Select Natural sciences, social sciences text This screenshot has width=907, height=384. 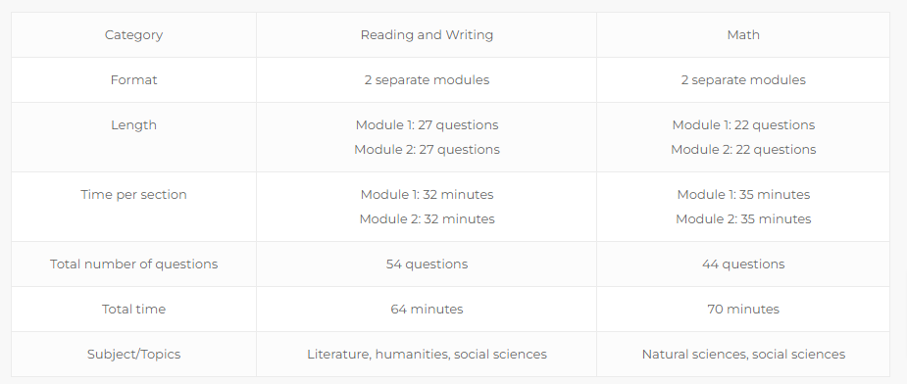tap(743, 354)
